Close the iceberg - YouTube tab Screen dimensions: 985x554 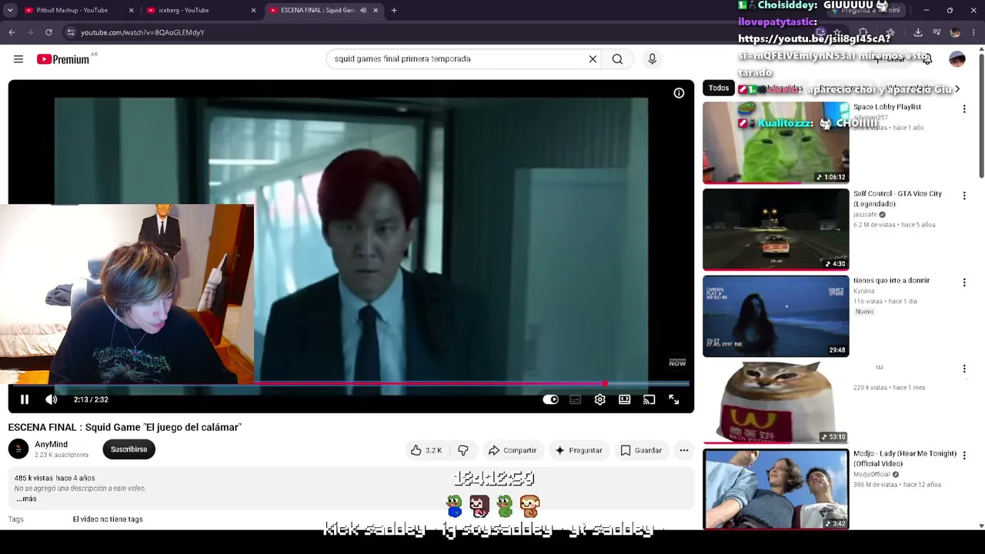(x=253, y=10)
